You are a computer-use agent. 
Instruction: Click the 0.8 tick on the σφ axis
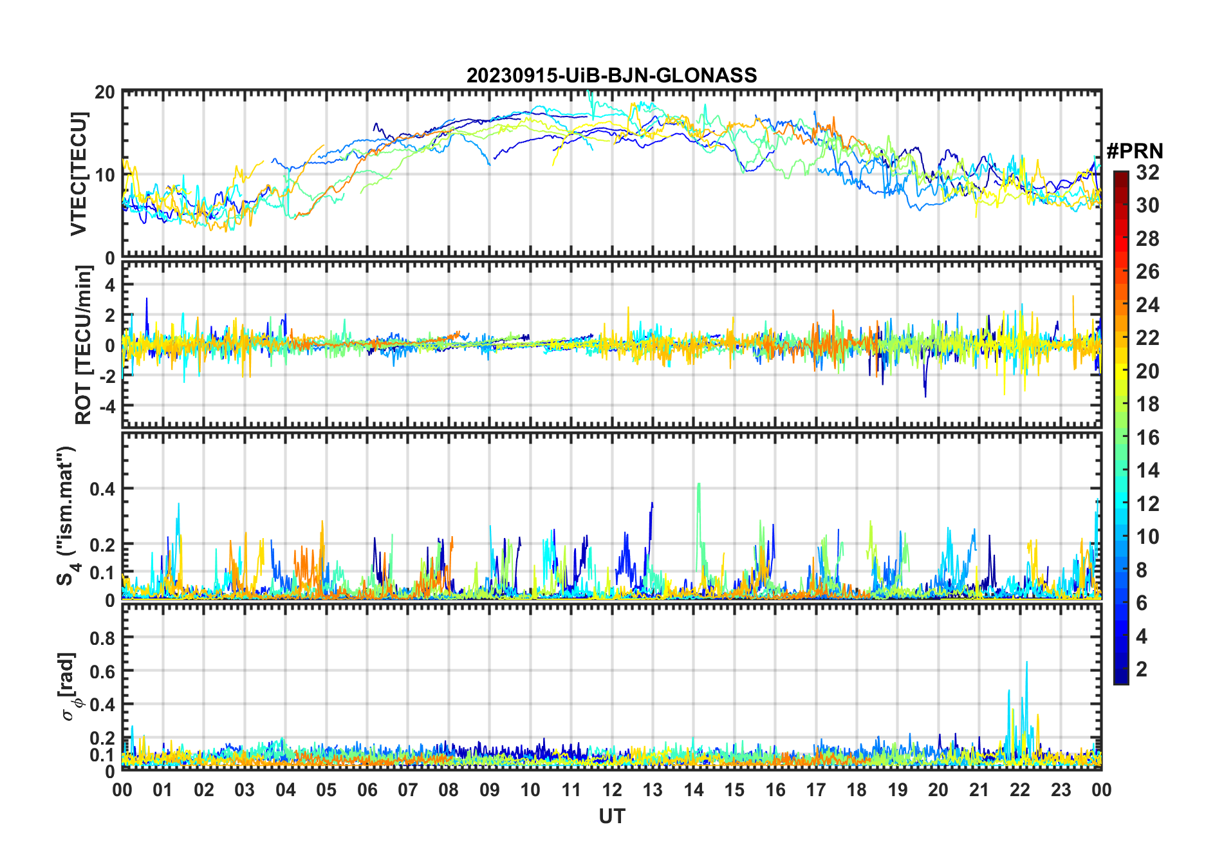click(x=102, y=638)
